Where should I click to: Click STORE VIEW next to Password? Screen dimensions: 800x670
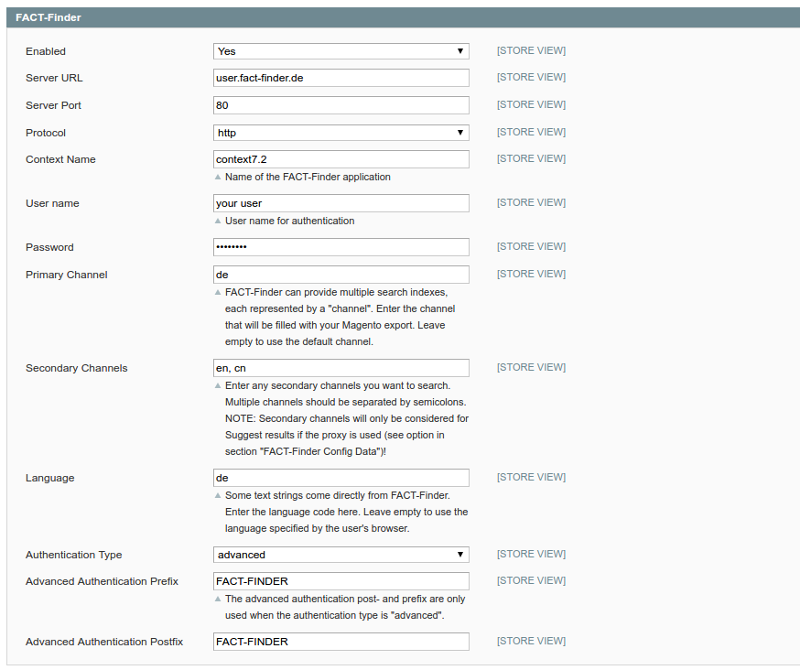pos(531,246)
